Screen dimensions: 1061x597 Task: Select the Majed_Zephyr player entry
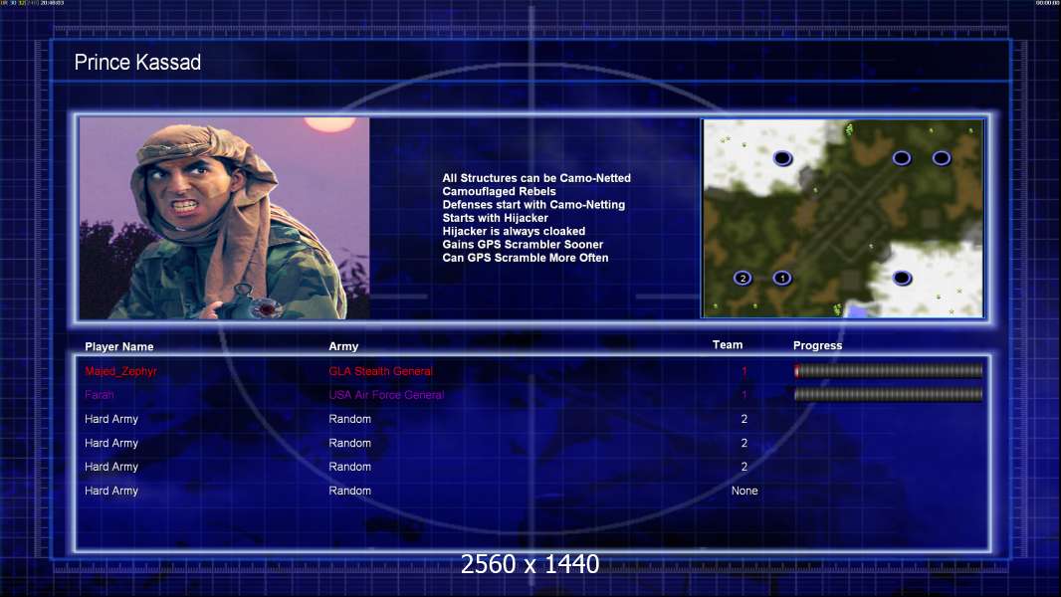click(x=120, y=371)
